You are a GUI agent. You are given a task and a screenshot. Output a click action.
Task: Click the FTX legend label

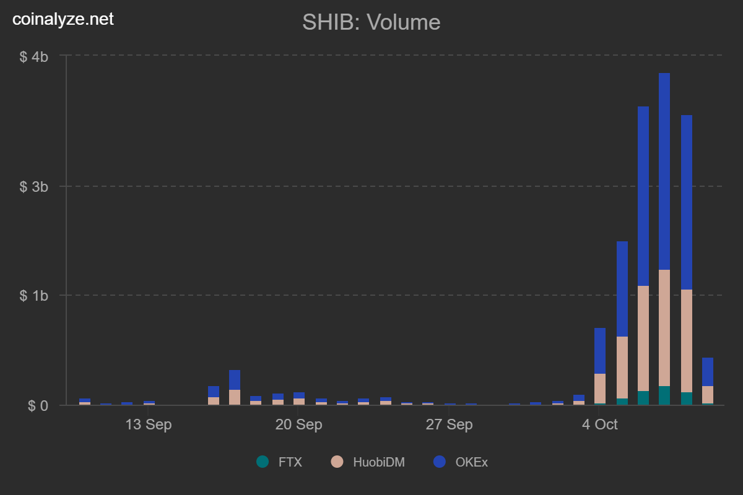point(290,462)
